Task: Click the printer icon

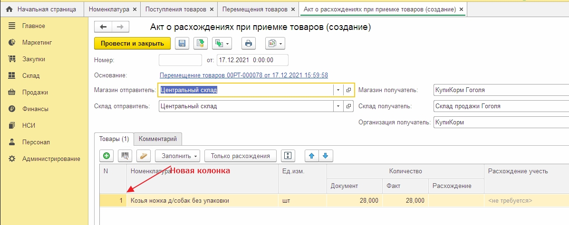Action: pyautogui.click(x=248, y=44)
